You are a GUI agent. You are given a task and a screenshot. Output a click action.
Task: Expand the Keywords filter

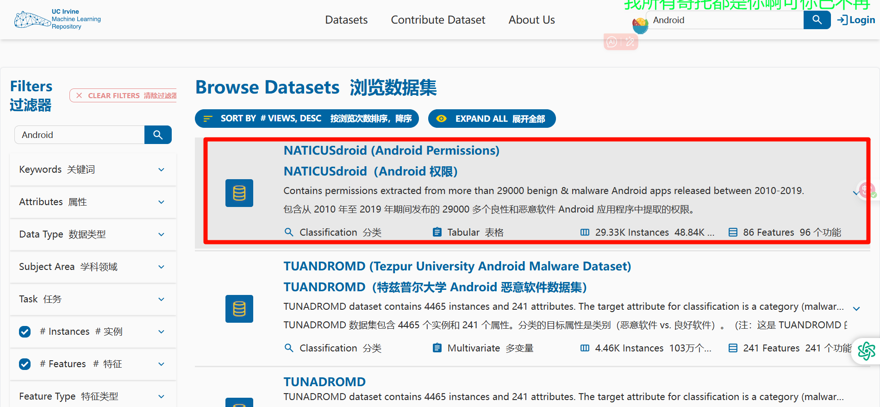click(x=93, y=169)
